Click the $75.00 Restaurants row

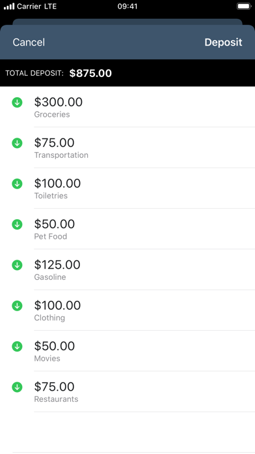(x=127, y=392)
